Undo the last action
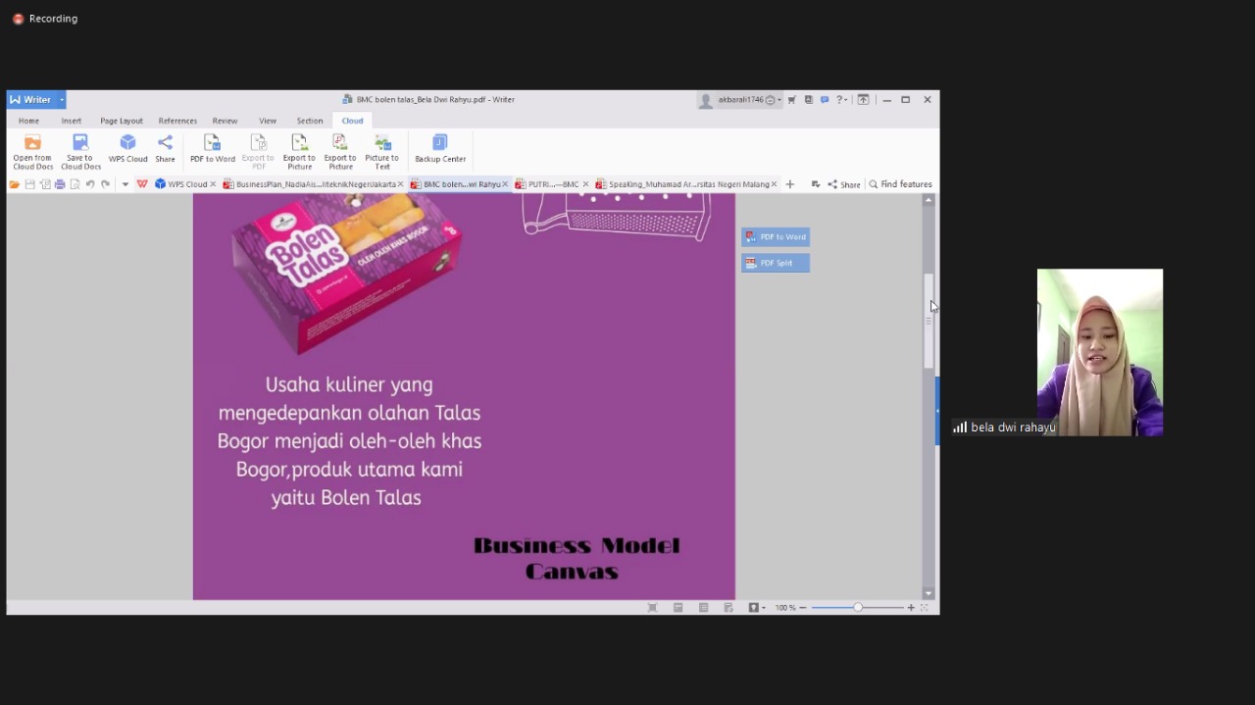The width and height of the screenshot is (1255, 705). click(x=90, y=184)
